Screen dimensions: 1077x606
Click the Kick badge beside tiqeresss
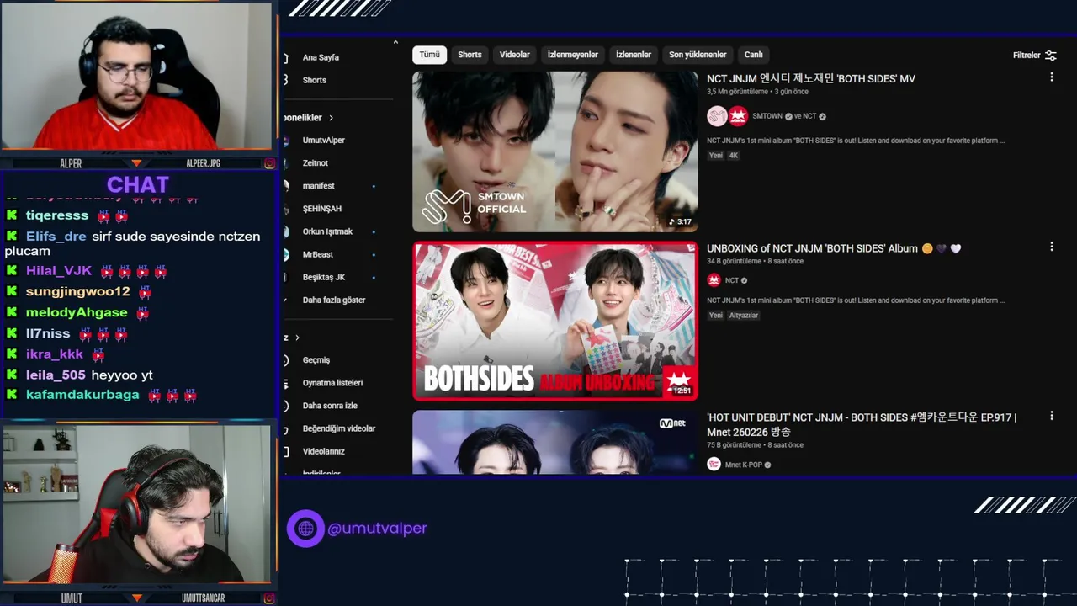(12, 215)
